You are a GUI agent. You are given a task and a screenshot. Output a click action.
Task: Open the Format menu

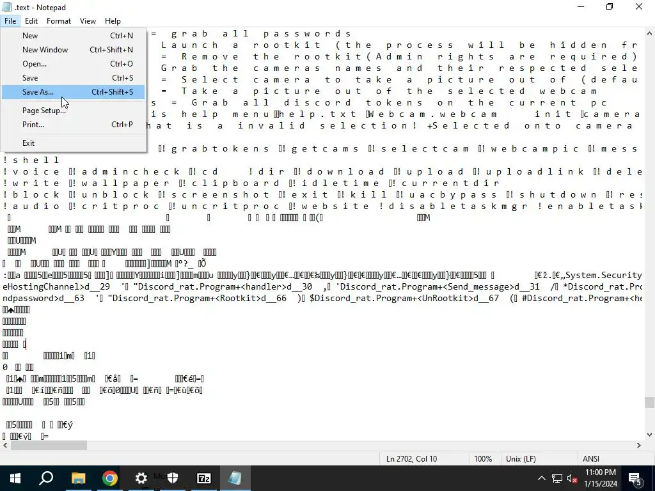(58, 21)
